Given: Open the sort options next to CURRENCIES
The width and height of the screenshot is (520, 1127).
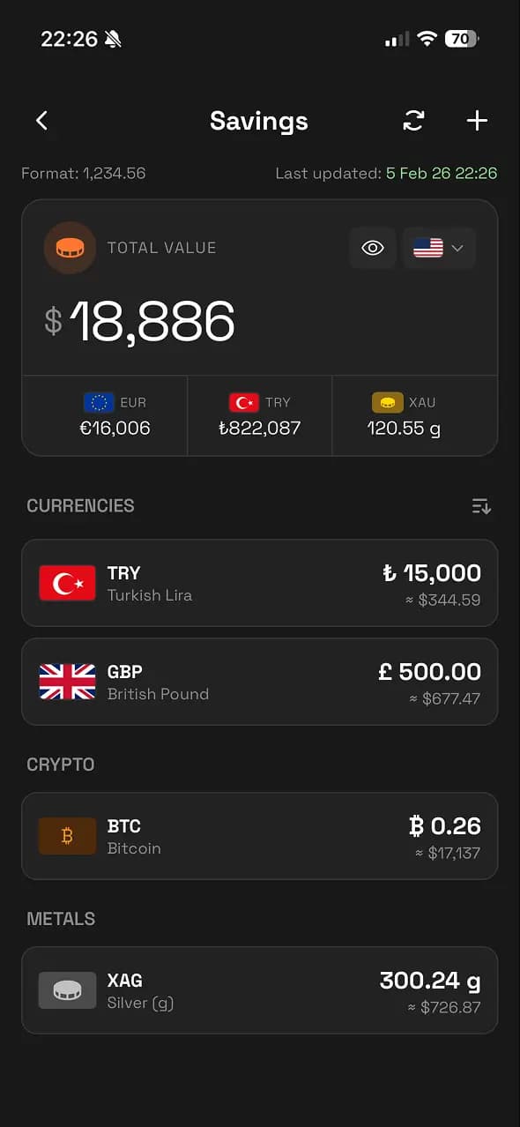Looking at the screenshot, I should pyautogui.click(x=481, y=505).
